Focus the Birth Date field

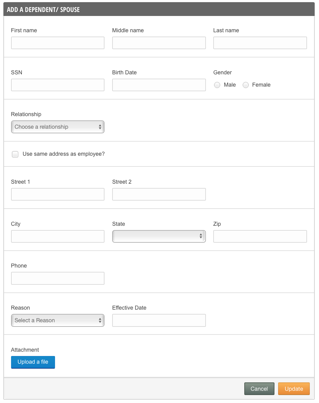[x=159, y=85]
